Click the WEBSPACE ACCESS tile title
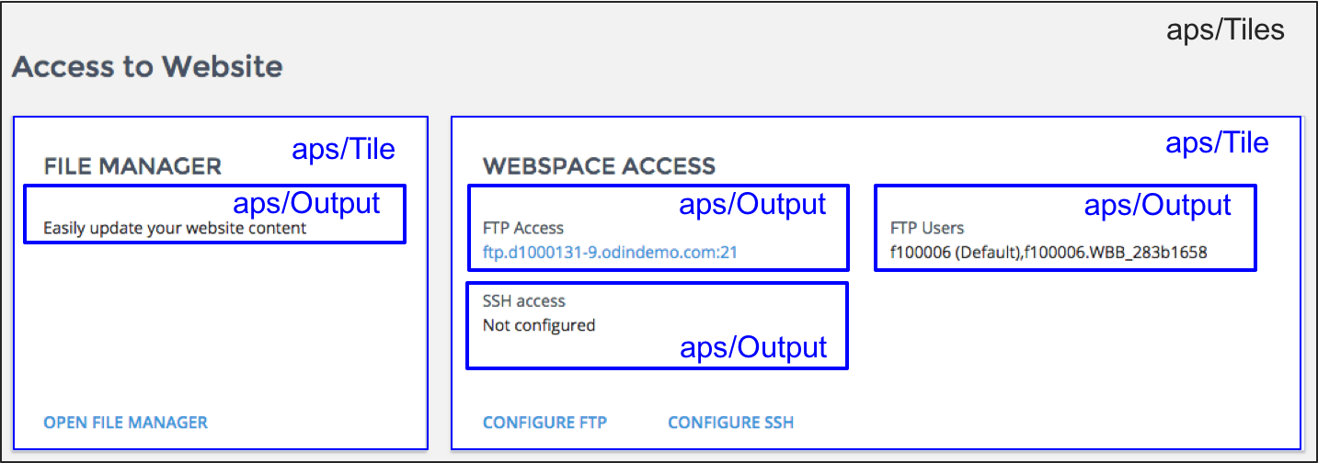 [x=599, y=166]
